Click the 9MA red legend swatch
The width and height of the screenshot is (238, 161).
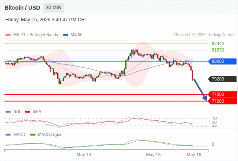click(x=27, y=112)
